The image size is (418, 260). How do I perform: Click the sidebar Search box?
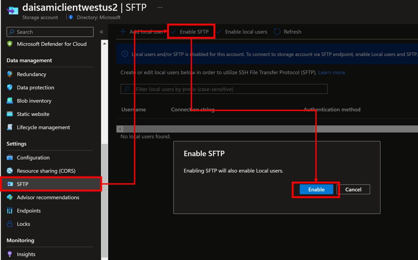(50, 32)
